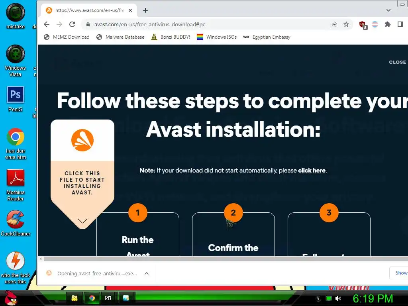Reload the Avast page
Viewport: 408px width, 306px height.
click(72, 24)
